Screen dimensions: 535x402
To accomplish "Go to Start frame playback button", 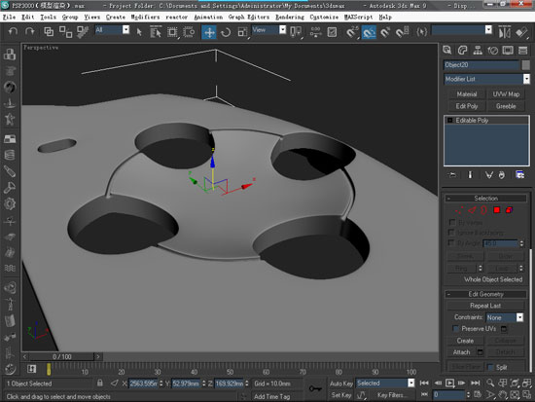I will (424, 383).
